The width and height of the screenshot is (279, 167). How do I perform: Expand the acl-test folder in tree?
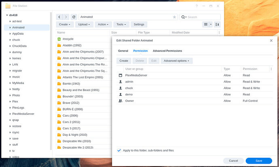(x=10, y=21)
